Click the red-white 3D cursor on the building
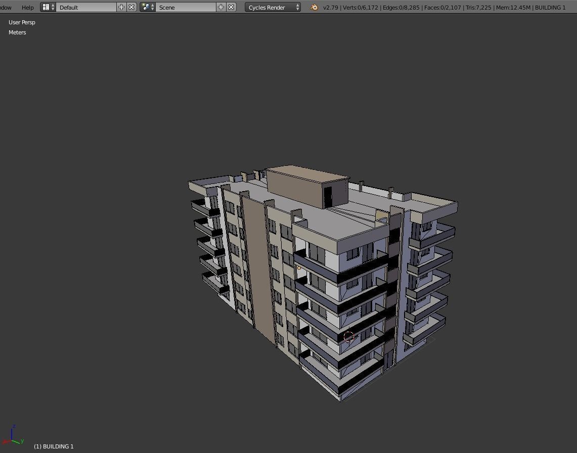This screenshot has width=577, height=453. [x=348, y=337]
